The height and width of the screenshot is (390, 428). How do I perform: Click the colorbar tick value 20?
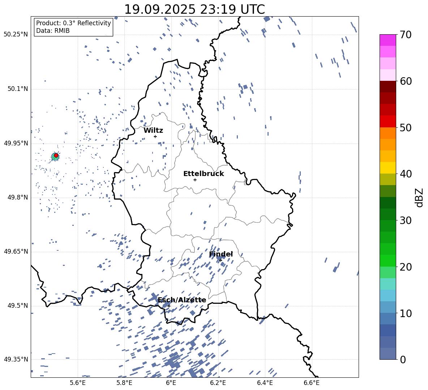pyautogui.click(x=406, y=267)
